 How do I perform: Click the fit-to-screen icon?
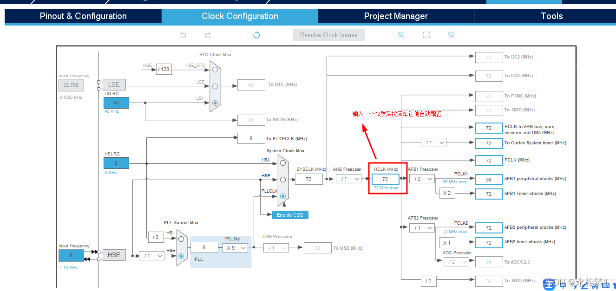tap(426, 35)
